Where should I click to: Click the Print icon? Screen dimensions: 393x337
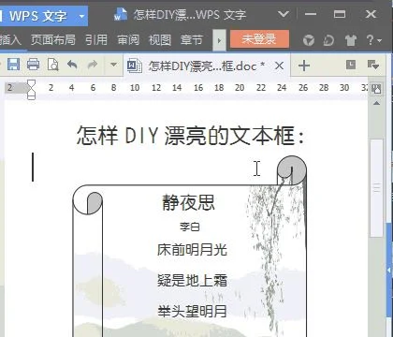tap(33, 65)
